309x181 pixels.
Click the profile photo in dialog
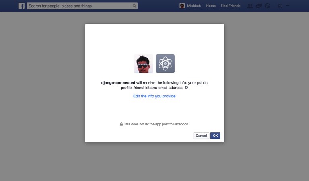[144, 64]
